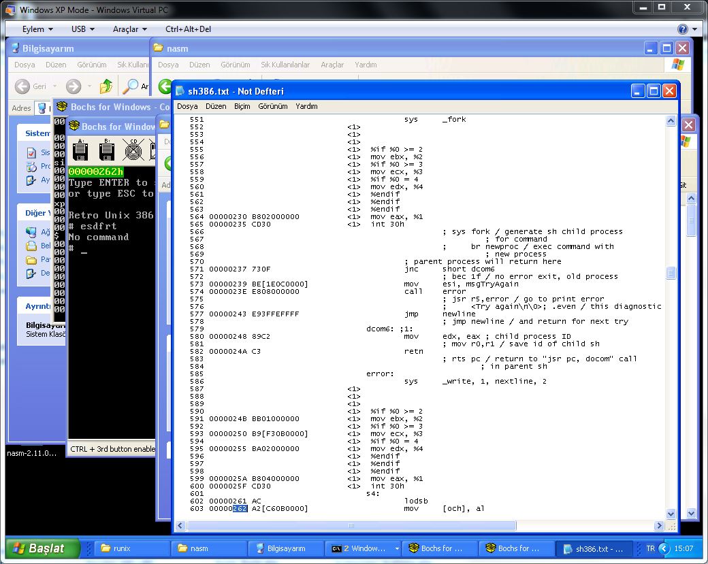This screenshot has height=564, width=708.
Task: Click the CD-ROM icon in Bochs toolbar
Action: (133, 150)
